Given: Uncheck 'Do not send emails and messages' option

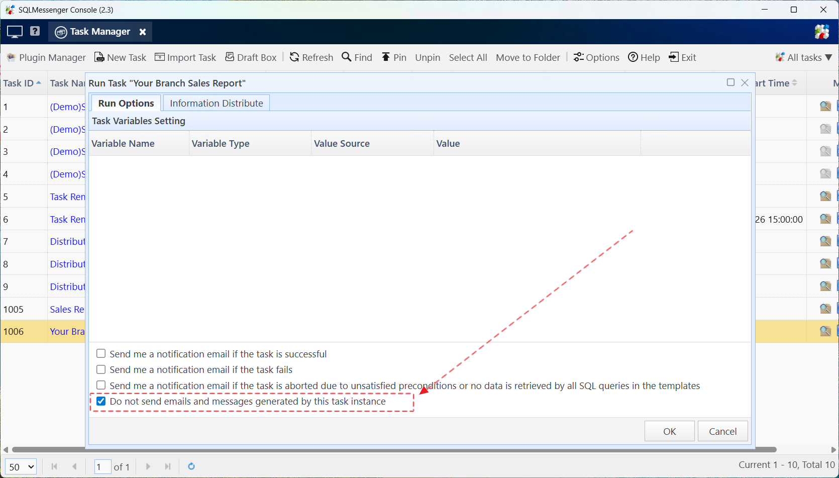Looking at the screenshot, I should [101, 401].
